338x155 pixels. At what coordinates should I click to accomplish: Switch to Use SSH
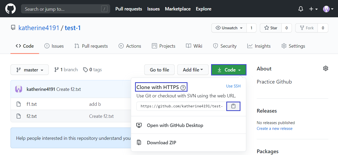coord(233,86)
